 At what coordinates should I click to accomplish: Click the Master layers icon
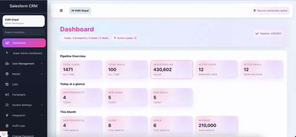pyautogui.click(x=7, y=74)
